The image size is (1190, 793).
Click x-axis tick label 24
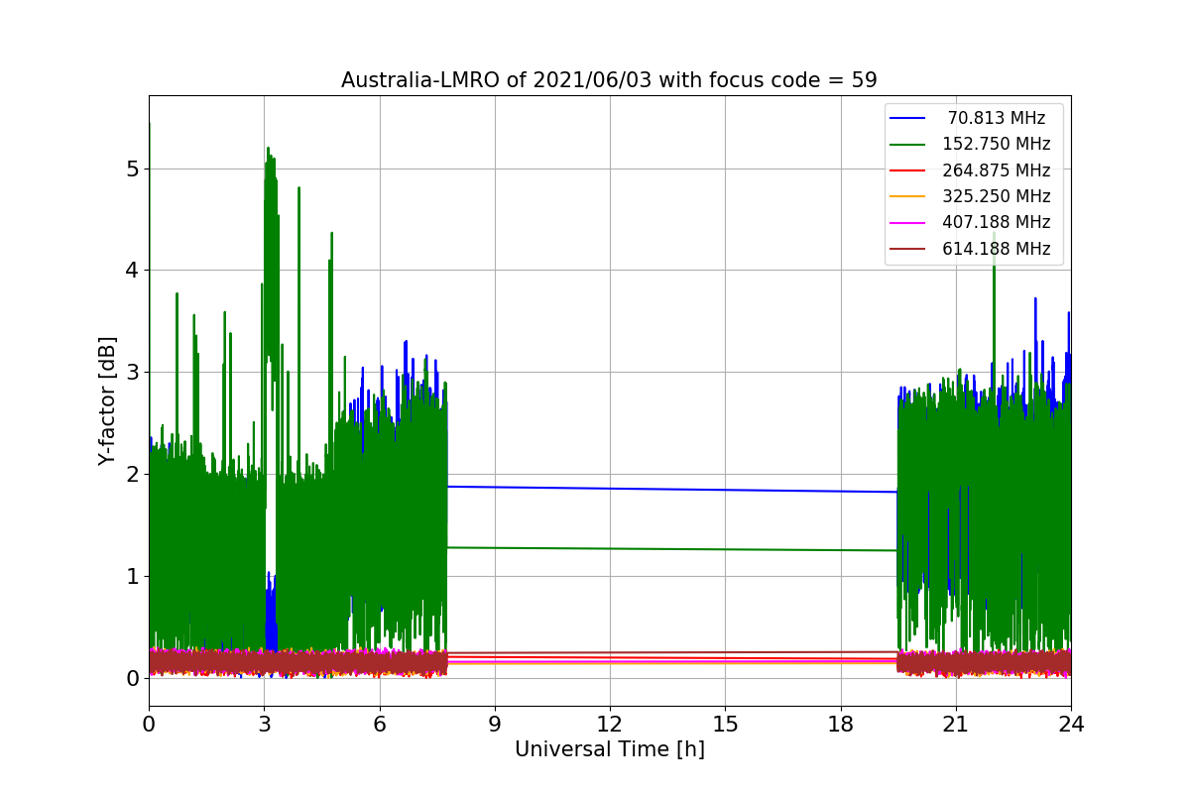tap(1070, 724)
